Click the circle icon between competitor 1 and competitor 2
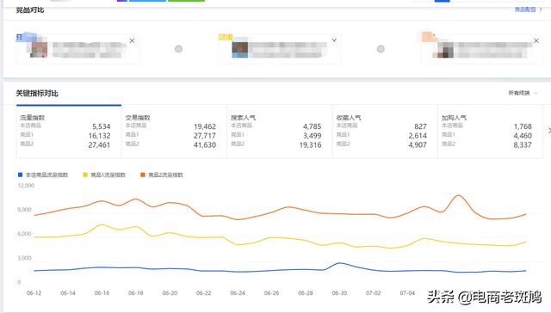Image resolution: width=551 pixels, height=313 pixels. tap(381, 49)
